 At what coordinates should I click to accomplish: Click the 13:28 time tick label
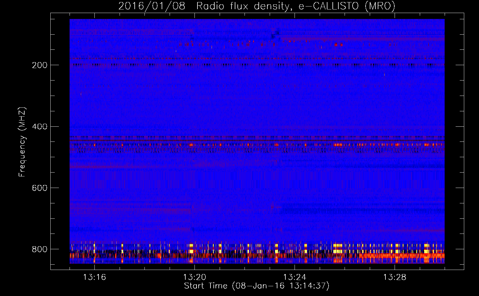pos(395,277)
